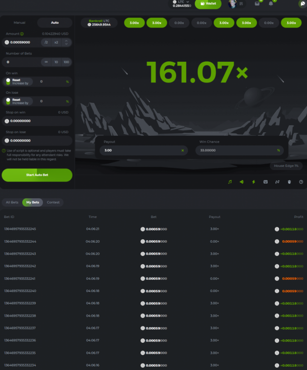Screen dimensions: 307x370
Task: Select infinite number of bets option
Action: (46, 62)
